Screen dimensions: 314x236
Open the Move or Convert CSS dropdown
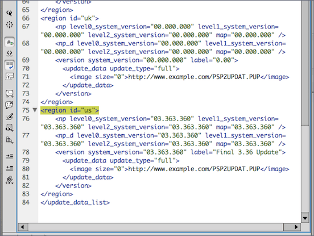click(10, 140)
